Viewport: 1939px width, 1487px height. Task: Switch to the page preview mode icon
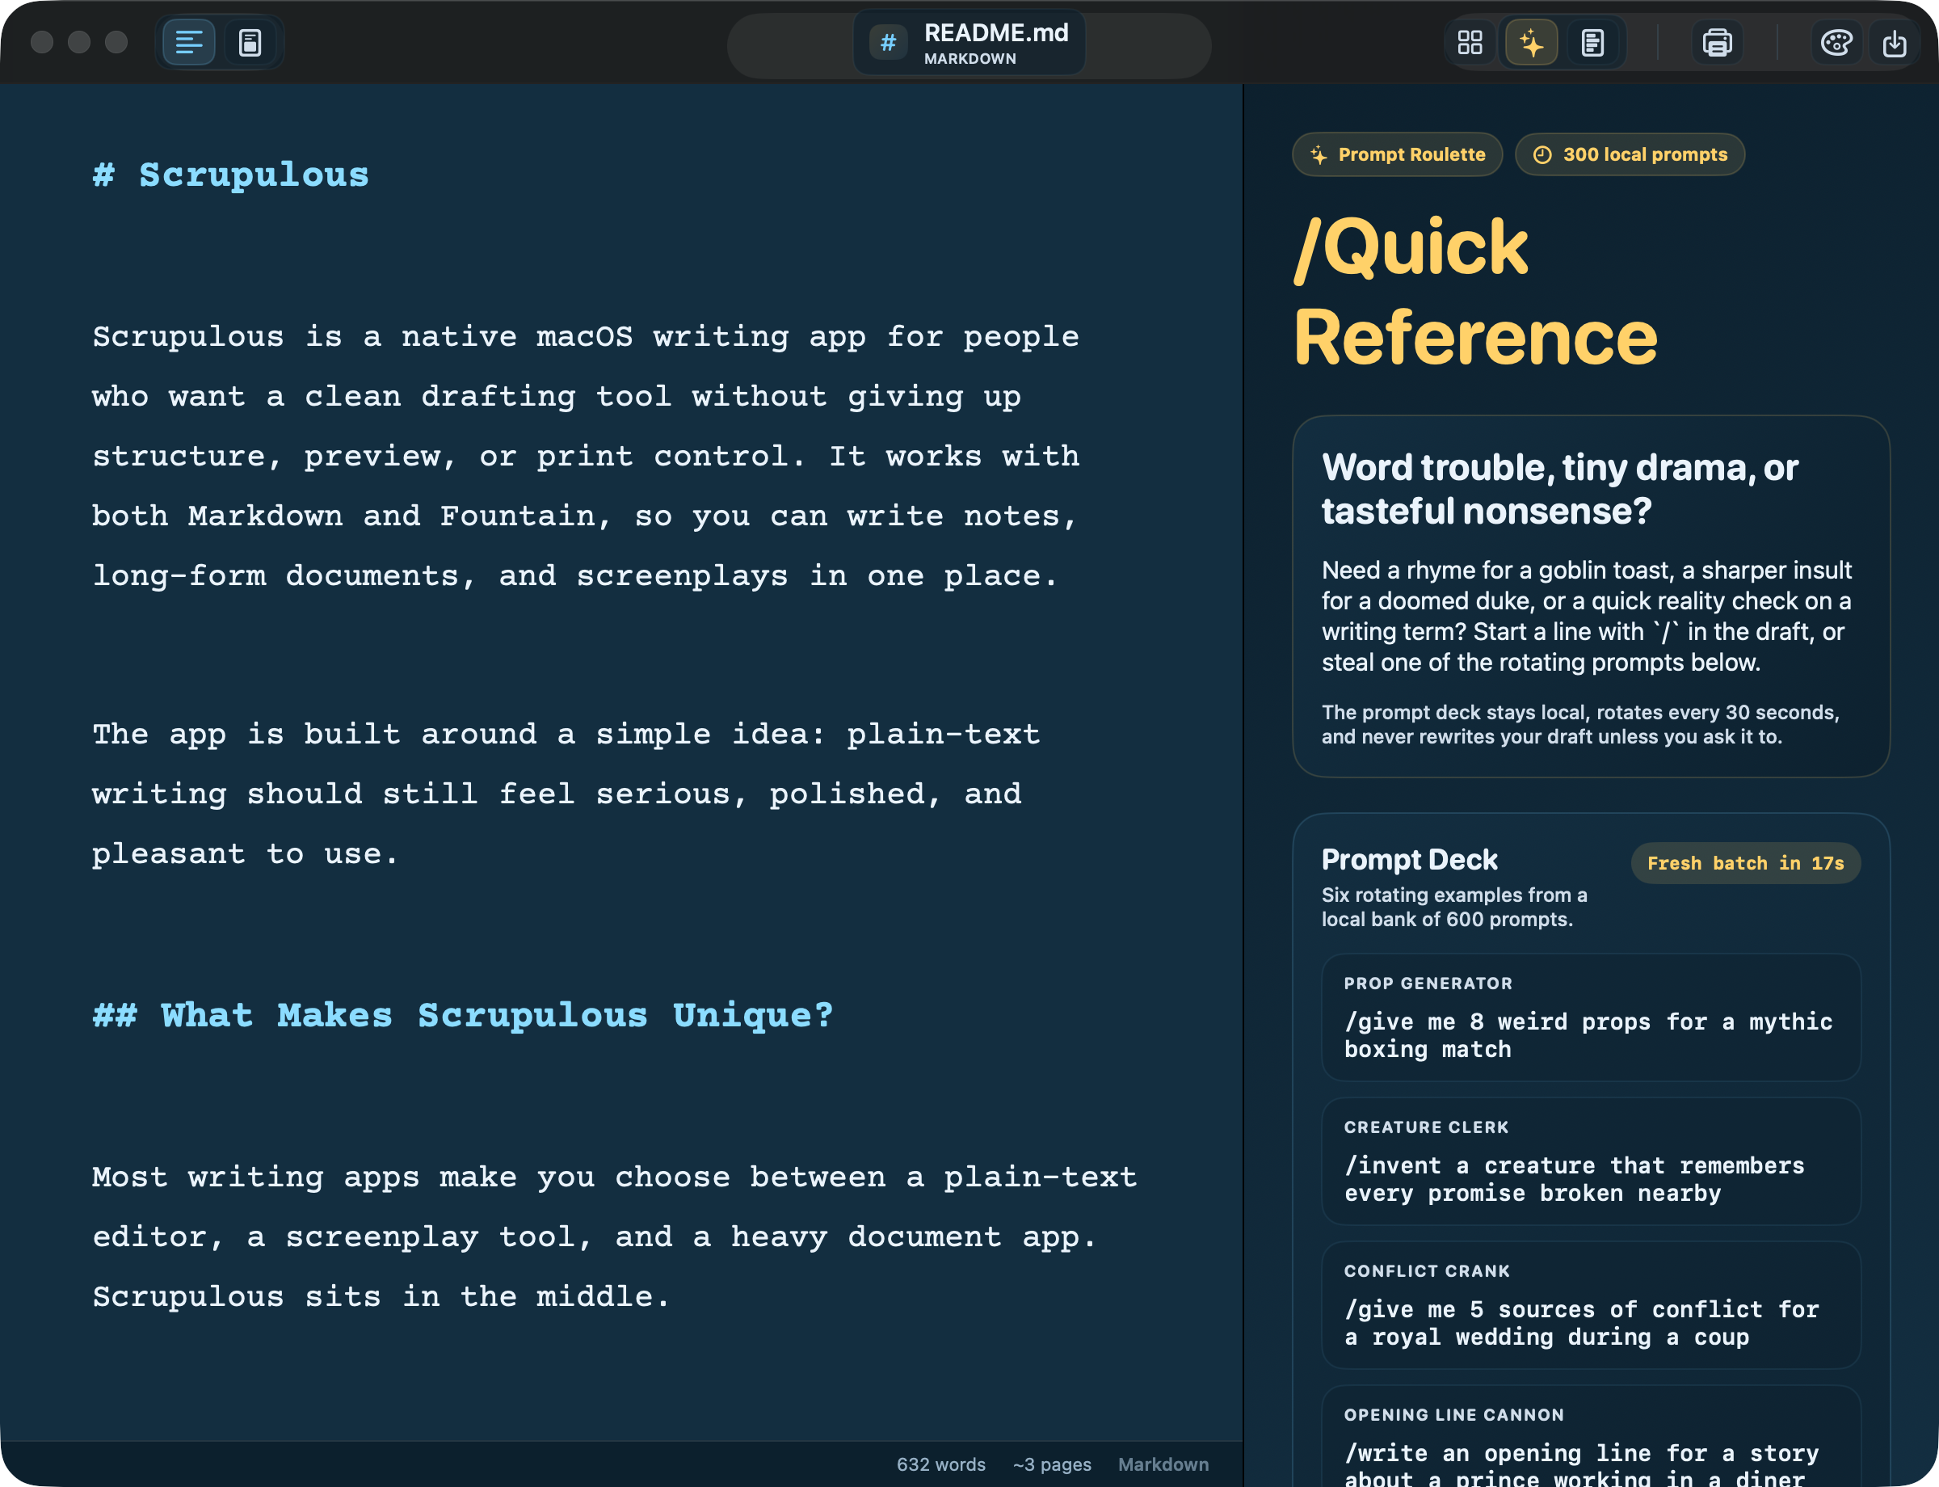tap(250, 43)
